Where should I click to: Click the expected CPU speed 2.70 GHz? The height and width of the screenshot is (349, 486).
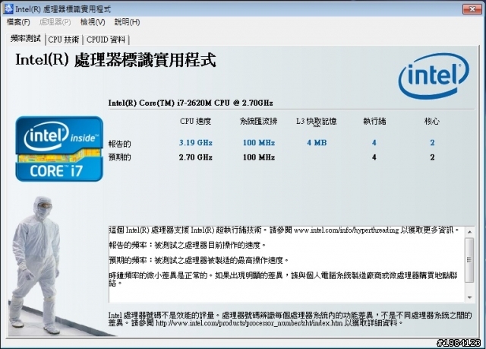[x=196, y=157]
